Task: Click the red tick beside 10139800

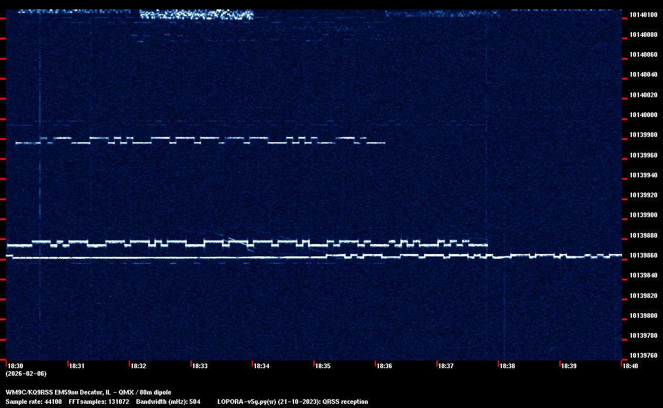Action: click(2, 320)
